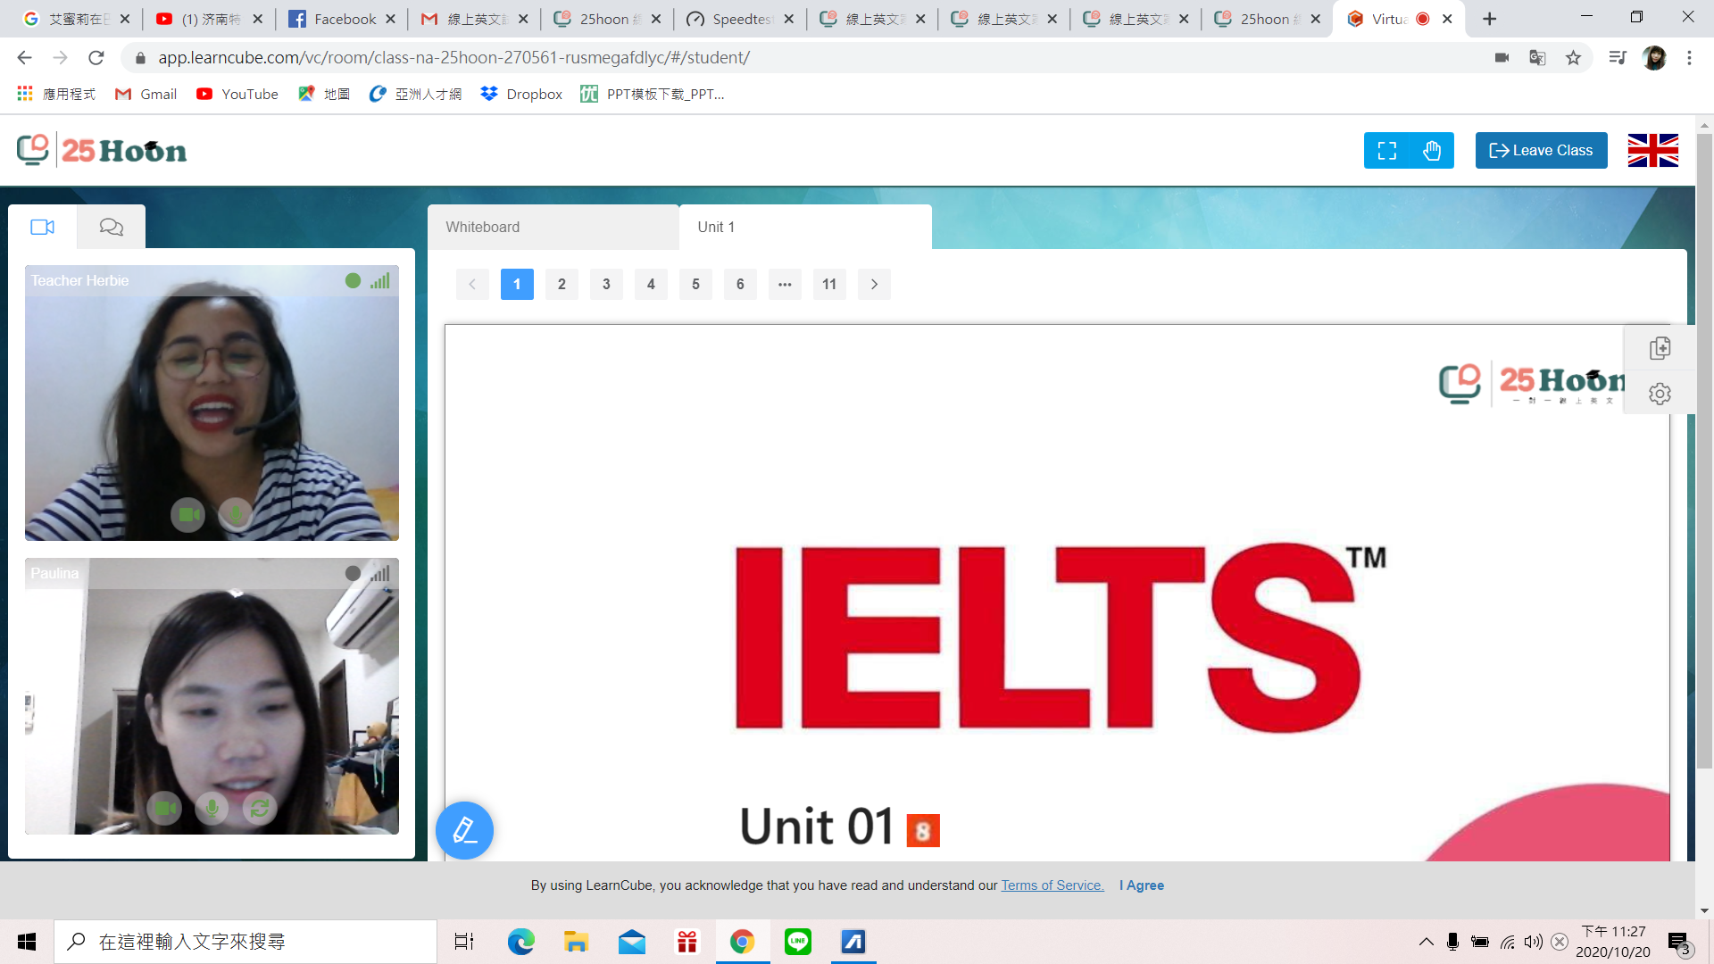Bookmark this page with star
Viewport: 1714px width, 964px height.
(x=1573, y=57)
